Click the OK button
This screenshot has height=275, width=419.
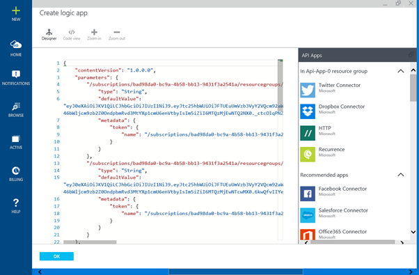[x=56, y=256]
